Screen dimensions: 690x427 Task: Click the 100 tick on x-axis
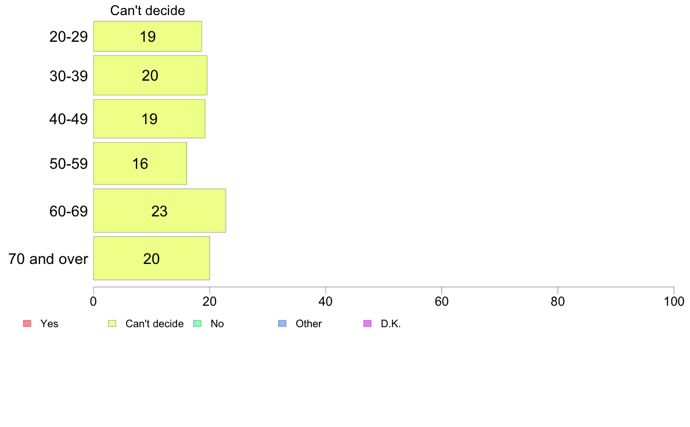pos(674,301)
